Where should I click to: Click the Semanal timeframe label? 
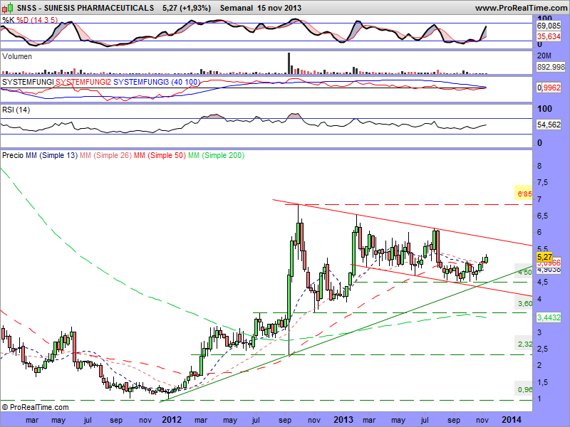237,8
